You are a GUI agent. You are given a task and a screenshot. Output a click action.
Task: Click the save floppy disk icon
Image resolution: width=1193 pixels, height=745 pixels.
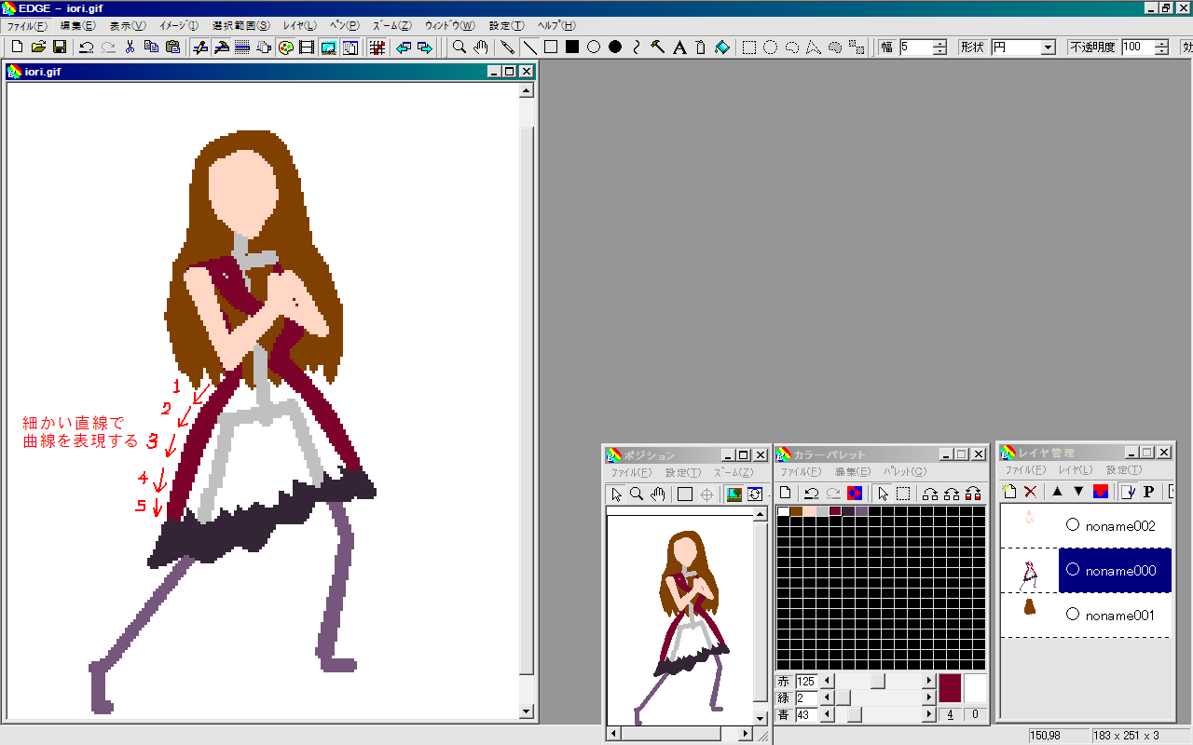[59, 47]
